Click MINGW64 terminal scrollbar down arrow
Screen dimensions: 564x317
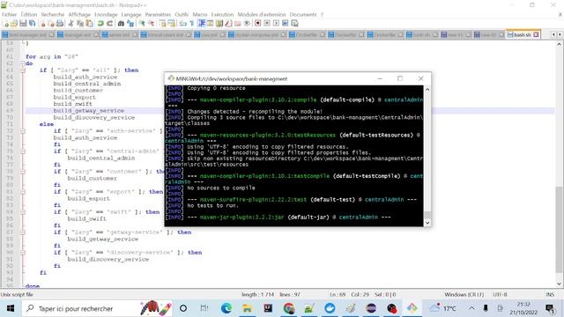coord(427,223)
